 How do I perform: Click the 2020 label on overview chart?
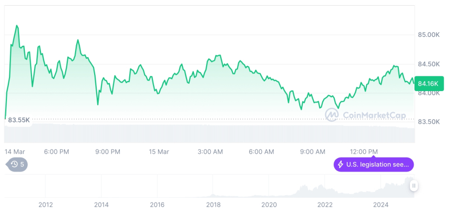point(269,205)
